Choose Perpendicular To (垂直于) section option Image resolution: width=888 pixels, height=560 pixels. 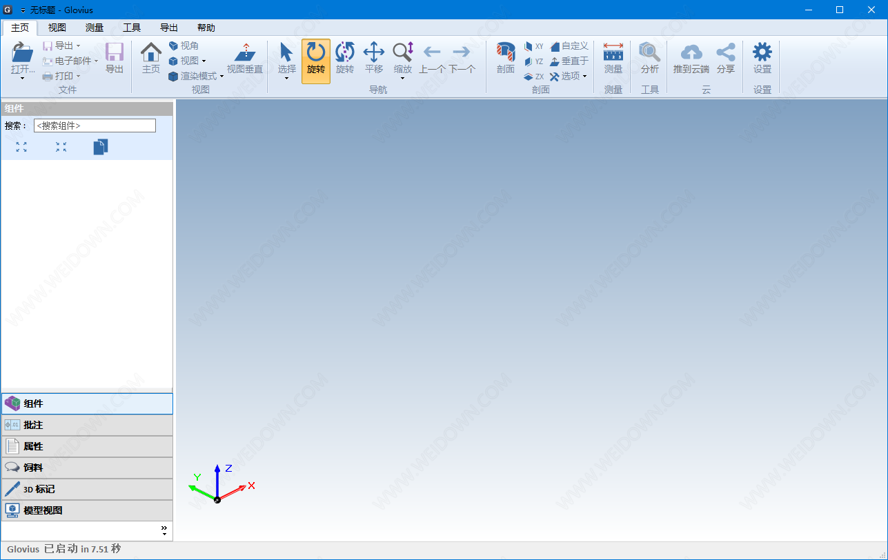click(x=569, y=61)
